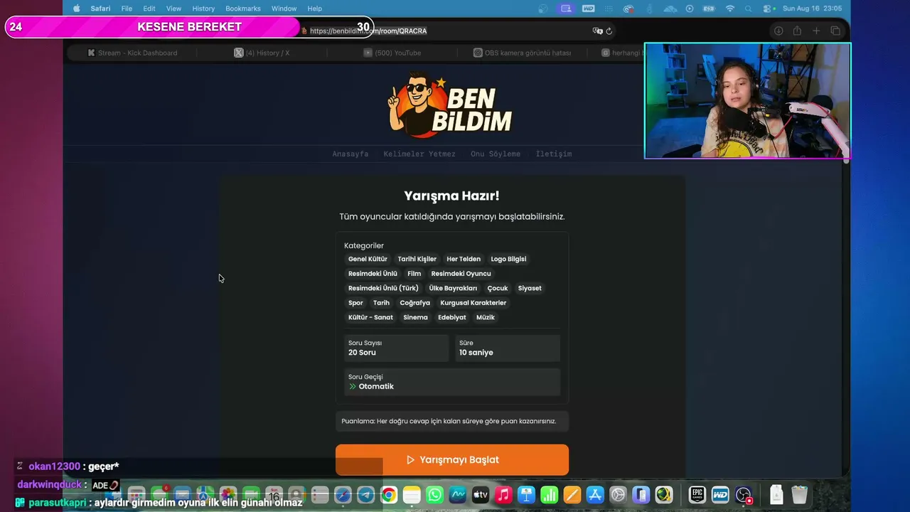910x512 pixels.
Task: Open the İletişim link
Action: click(554, 154)
